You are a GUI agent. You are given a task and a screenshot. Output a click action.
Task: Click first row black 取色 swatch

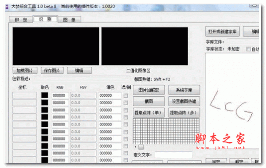(45, 95)
